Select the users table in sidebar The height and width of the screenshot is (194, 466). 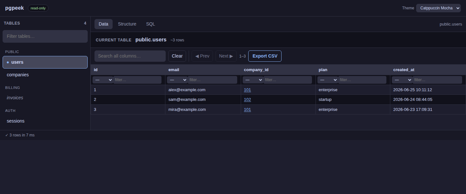(x=45, y=62)
